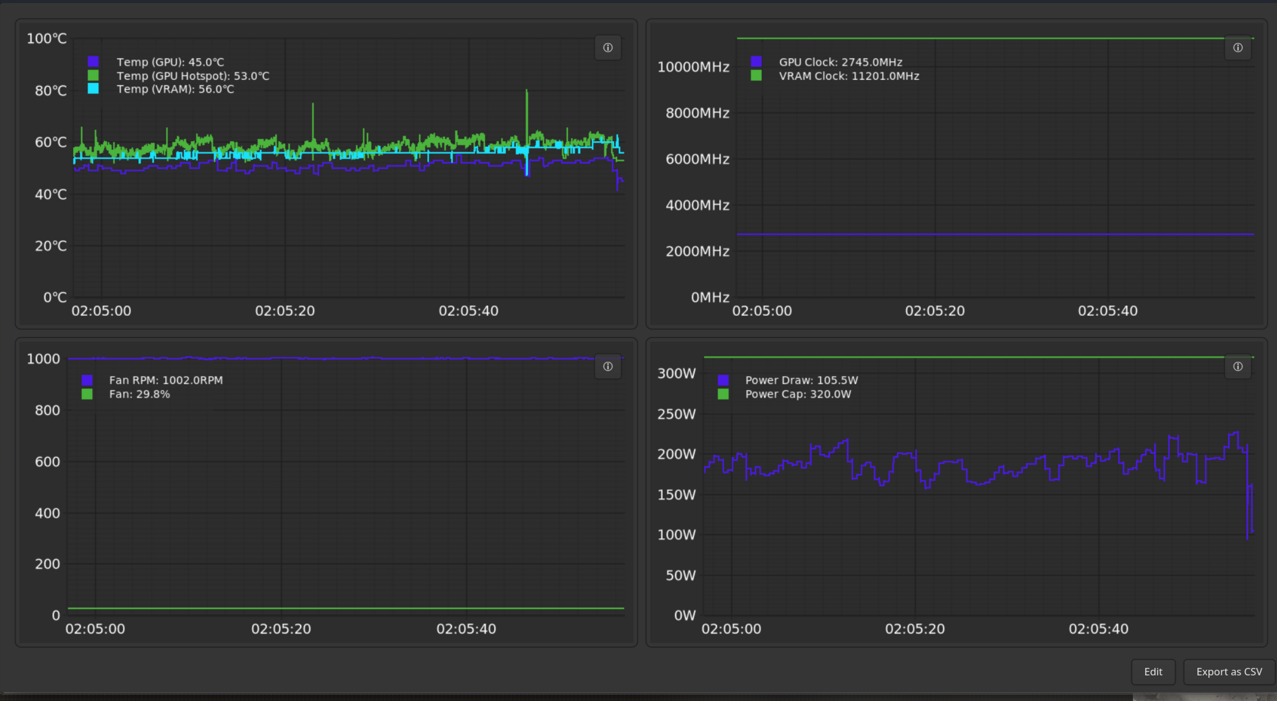Viewport: 1277px width, 701px height.
Task: Click Power Cap green legend swatch
Action: 723,394
